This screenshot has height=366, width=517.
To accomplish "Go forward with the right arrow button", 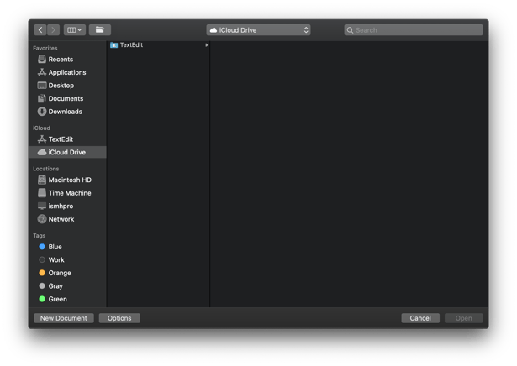I will click(53, 30).
